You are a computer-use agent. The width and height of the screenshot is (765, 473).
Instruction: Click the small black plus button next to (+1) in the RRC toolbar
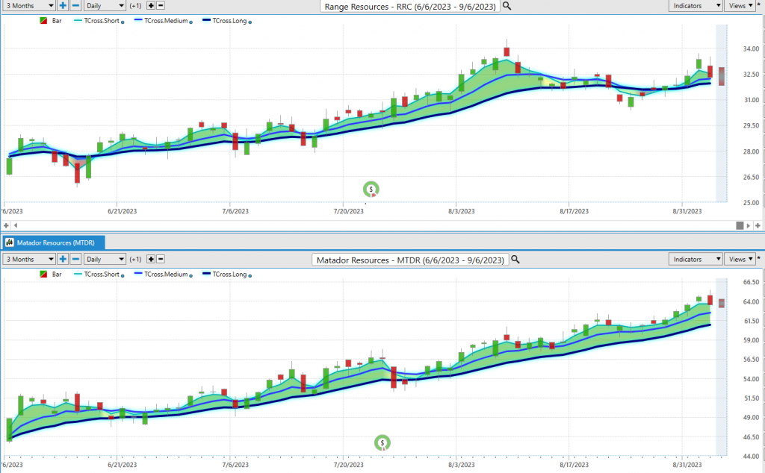click(151, 6)
